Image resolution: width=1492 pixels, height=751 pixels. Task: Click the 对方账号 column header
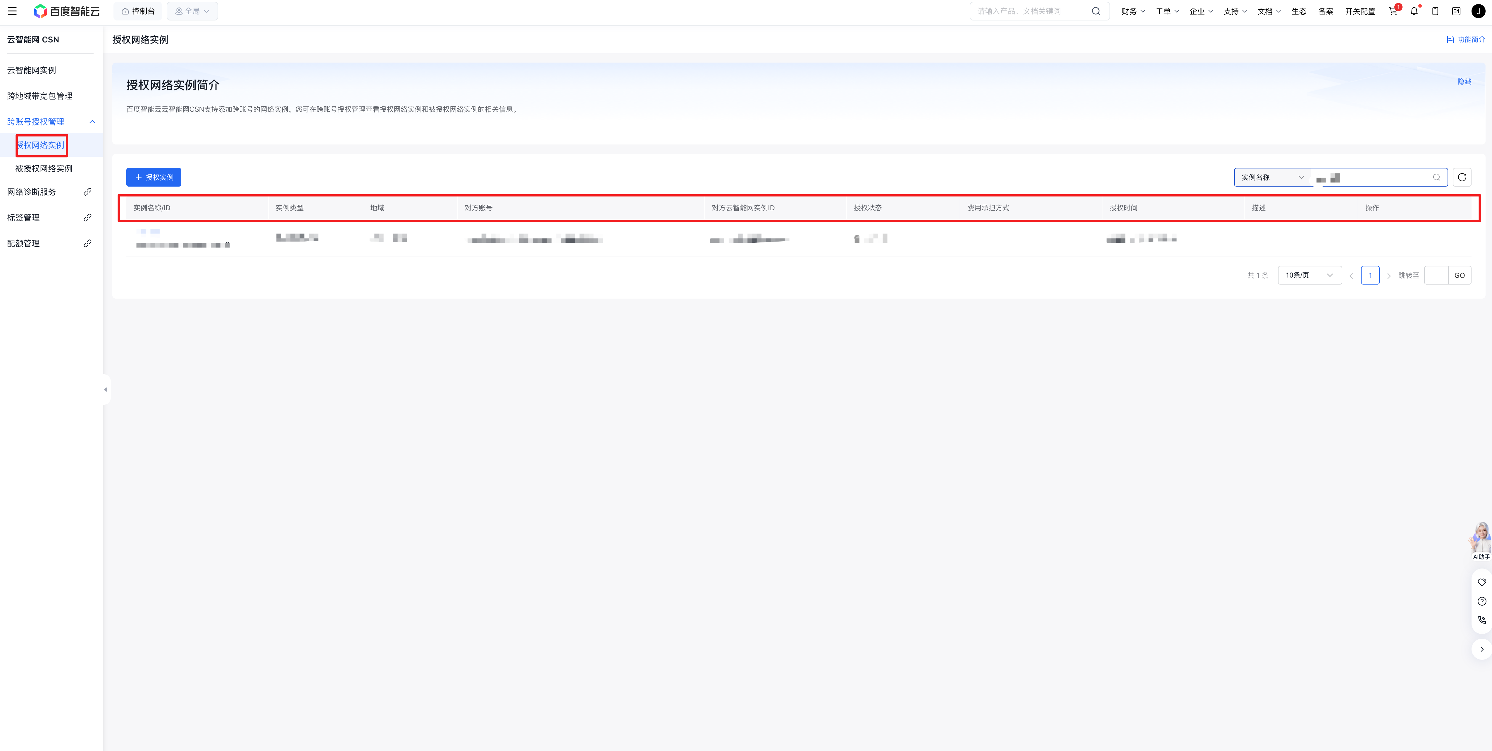[x=478, y=208]
